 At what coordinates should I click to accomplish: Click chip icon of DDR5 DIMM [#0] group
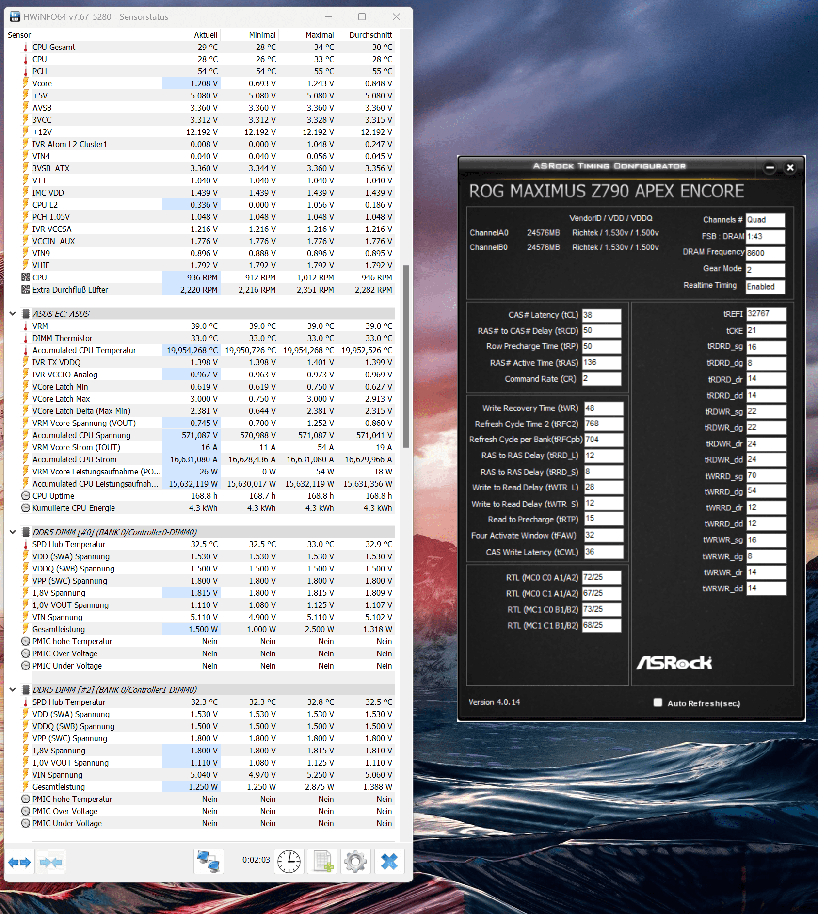click(26, 532)
